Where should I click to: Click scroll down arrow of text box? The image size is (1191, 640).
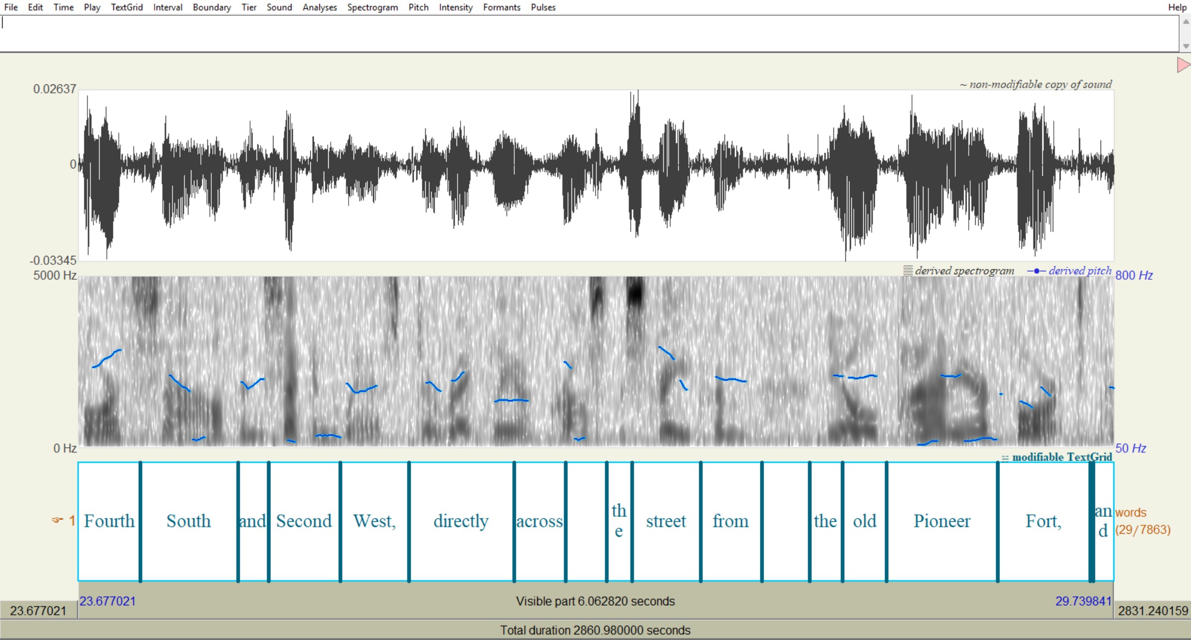pos(1186,46)
